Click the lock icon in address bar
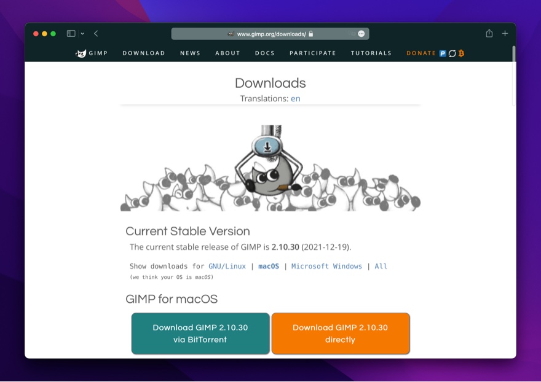Viewport: 541px width, 382px height. coord(311,34)
